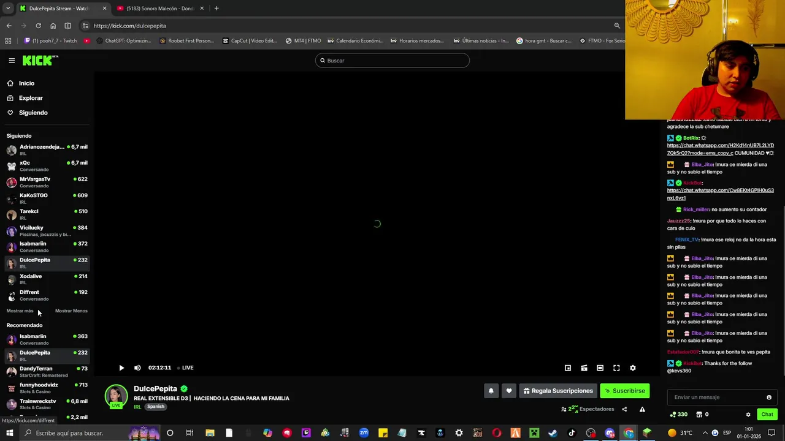Open Tarekcl channel in sidebar
Viewport: 785px width, 441px height.
pos(47,214)
